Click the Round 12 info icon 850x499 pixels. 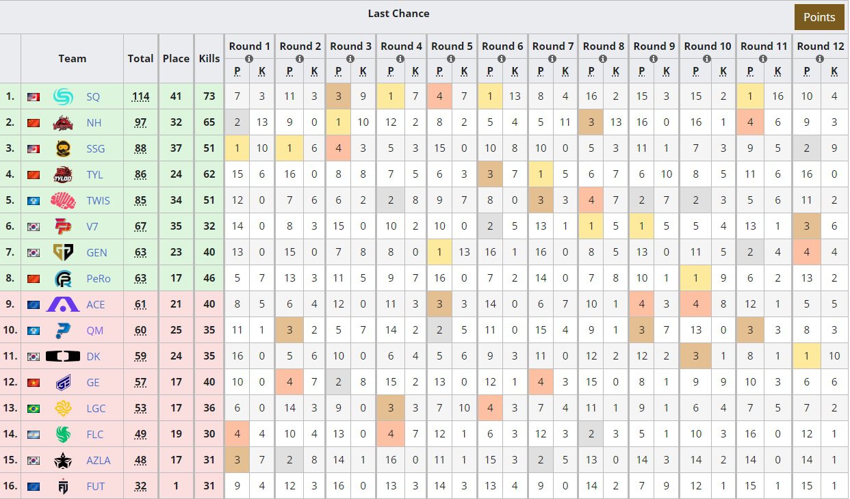[x=820, y=59]
